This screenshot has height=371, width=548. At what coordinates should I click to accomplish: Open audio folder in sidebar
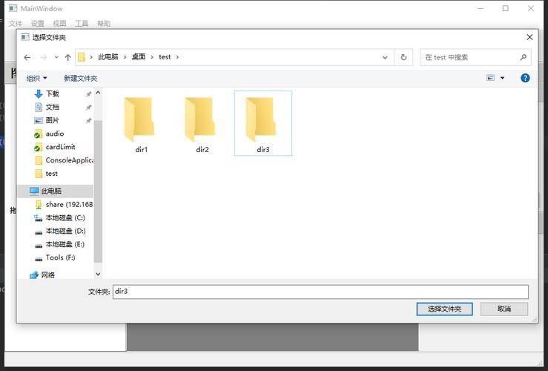(x=55, y=134)
